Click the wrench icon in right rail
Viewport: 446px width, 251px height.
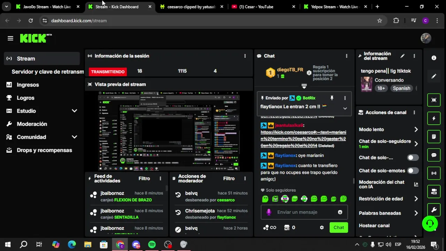click(x=434, y=210)
